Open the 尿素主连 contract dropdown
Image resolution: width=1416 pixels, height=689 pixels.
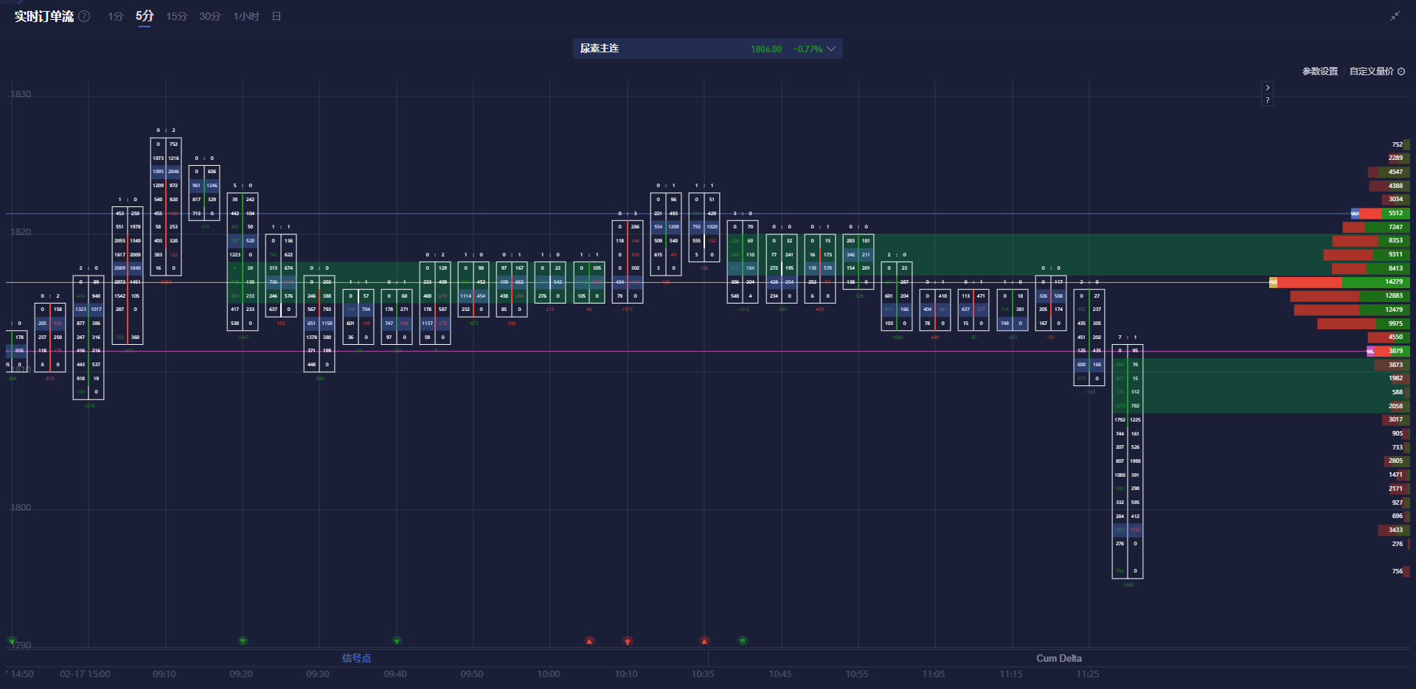pos(831,49)
